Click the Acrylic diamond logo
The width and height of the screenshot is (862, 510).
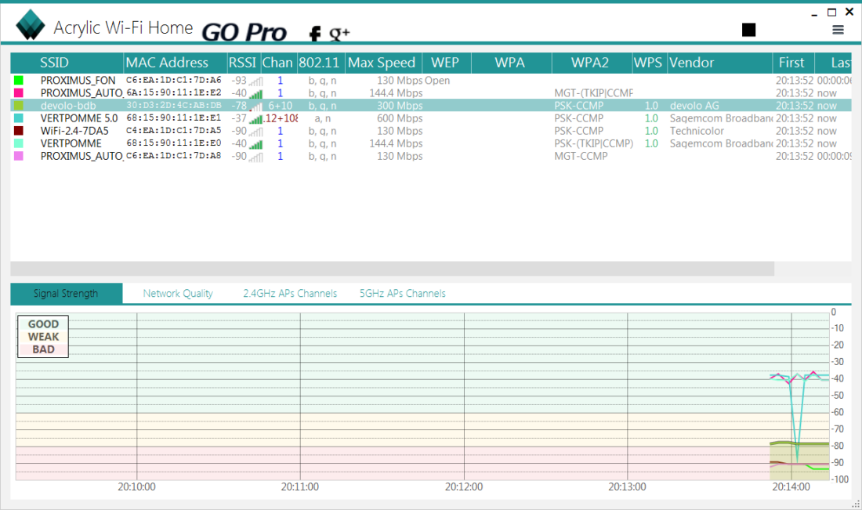[x=31, y=25]
